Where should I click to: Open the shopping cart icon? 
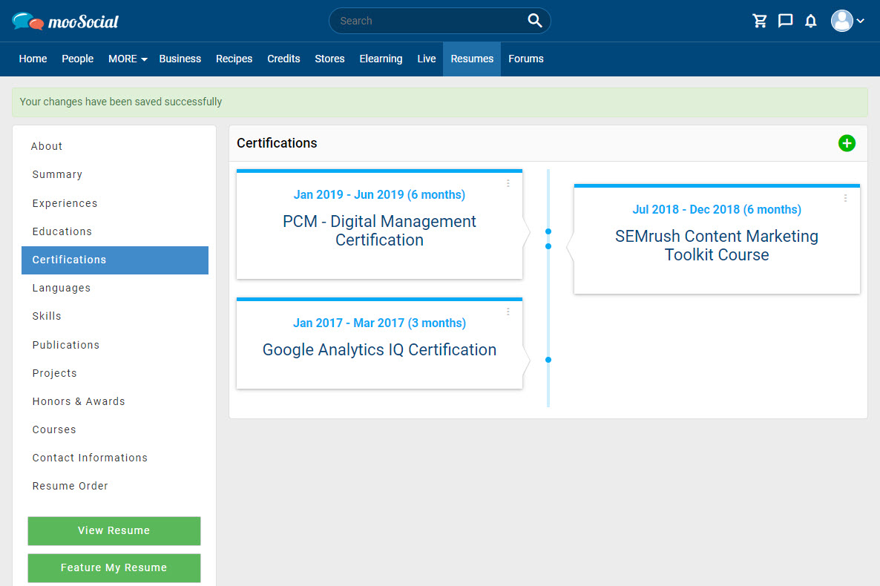760,21
